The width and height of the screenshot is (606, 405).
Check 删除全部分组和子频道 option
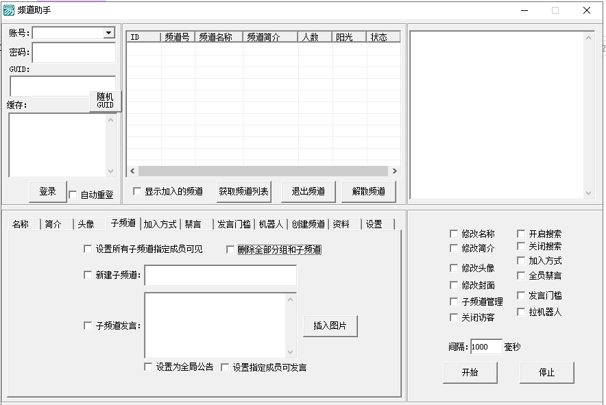coord(231,249)
